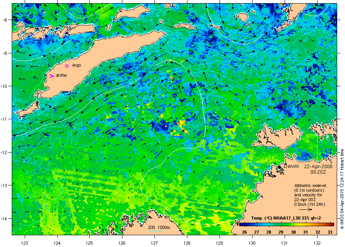Viewport: 345px width, 247px height.
Task: Click color bar value '29'
Action: tap(281, 232)
